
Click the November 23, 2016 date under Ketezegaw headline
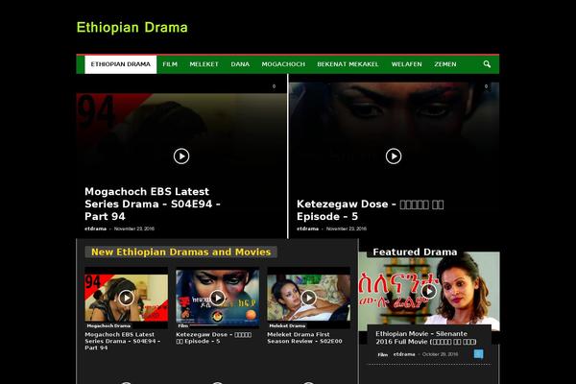pyautogui.click(x=347, y=228)
